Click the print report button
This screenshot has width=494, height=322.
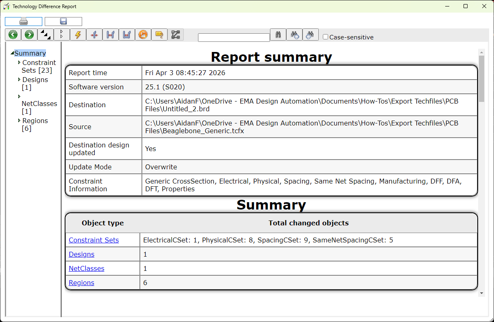[x=24, y=22]
